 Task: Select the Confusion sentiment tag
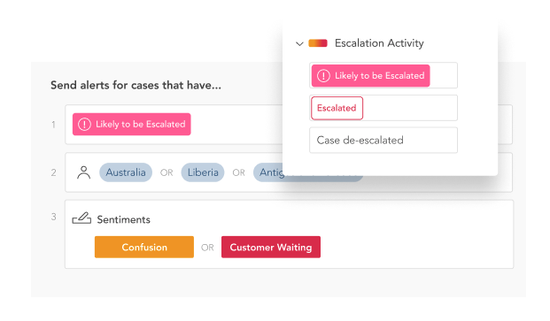tap(144, 247)
